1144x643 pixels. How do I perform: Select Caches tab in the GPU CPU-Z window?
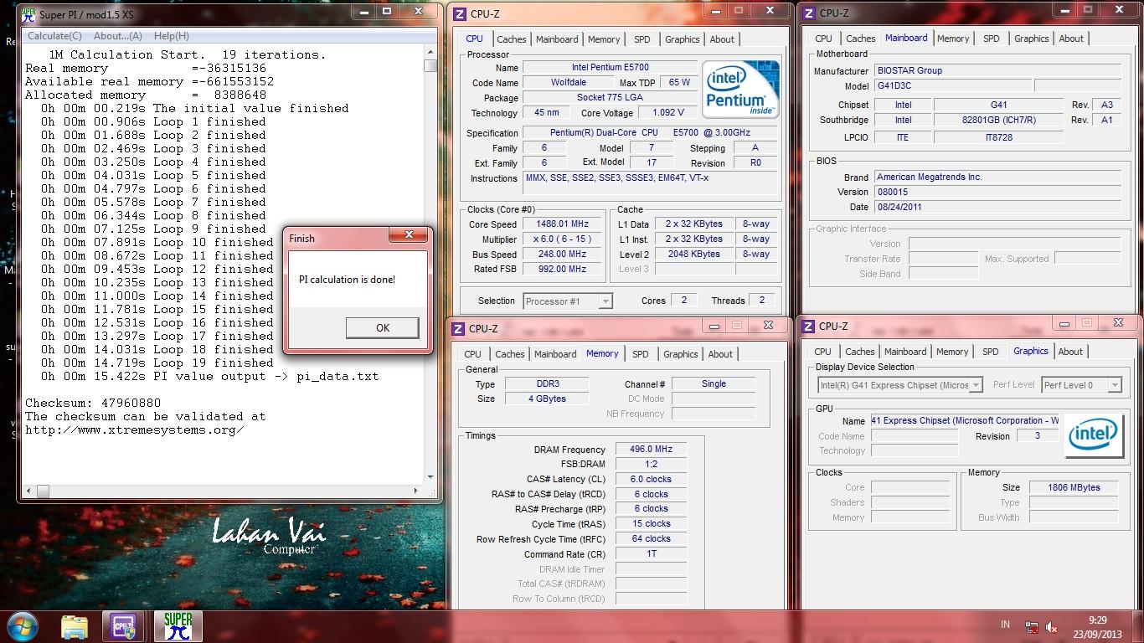859,352
